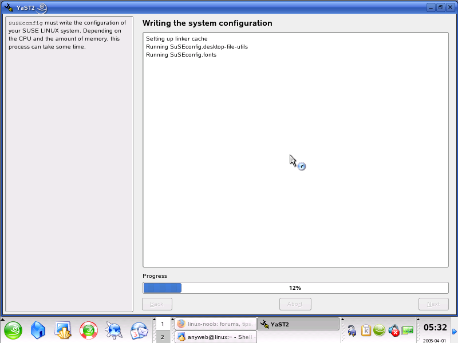Click the disabled Back button
This screenshot has width=458, height=343.
point(157,304)
